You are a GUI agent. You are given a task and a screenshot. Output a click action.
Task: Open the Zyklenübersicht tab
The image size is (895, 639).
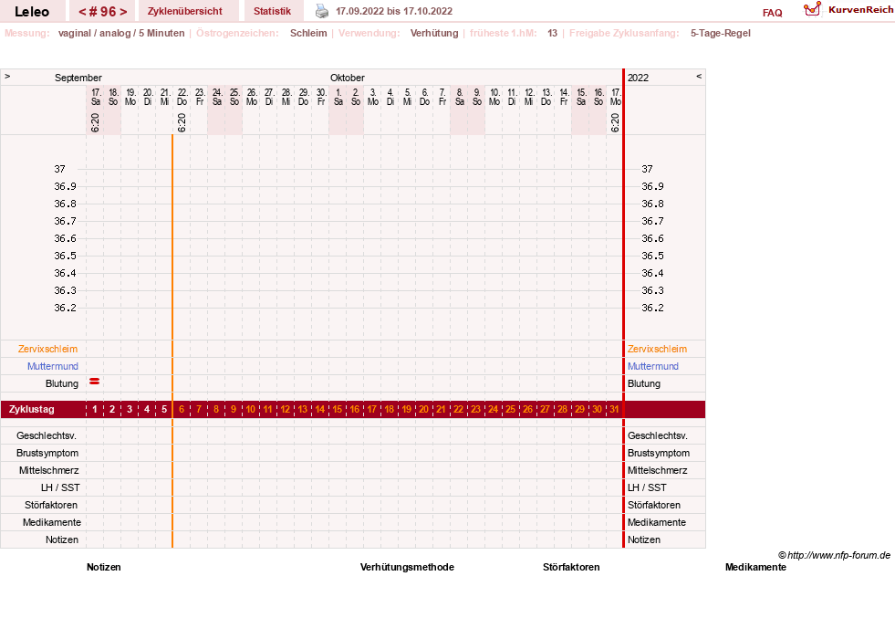tap(185, 11)
